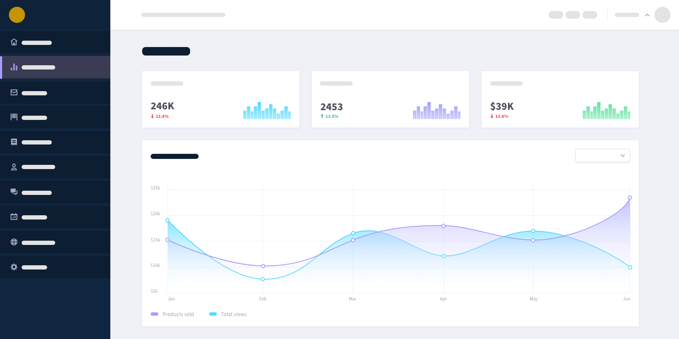Screen dimensions: 679x339
Task: Open the receipt icon in the sidebar
Action: 14,142
